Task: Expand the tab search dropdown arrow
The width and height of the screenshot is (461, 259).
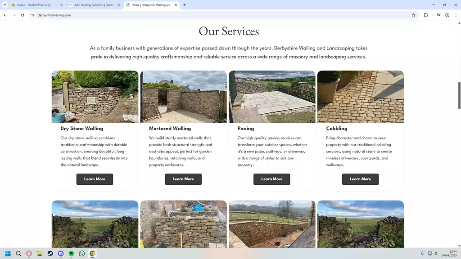Action: pyautogui.click(x=5, y=4)
